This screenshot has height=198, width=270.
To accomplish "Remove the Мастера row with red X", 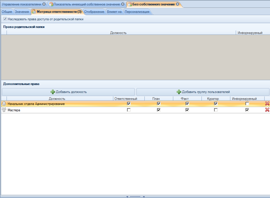I will 267,110.
